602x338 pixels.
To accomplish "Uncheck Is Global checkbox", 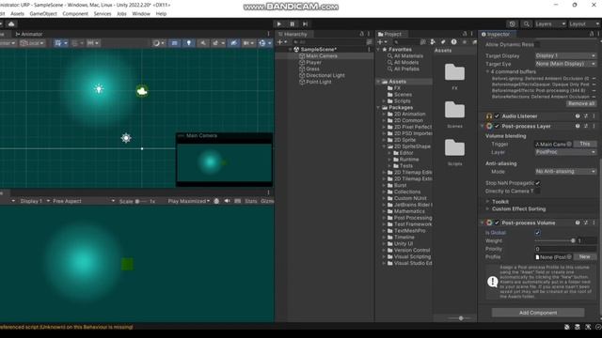I will coord(537,233).
